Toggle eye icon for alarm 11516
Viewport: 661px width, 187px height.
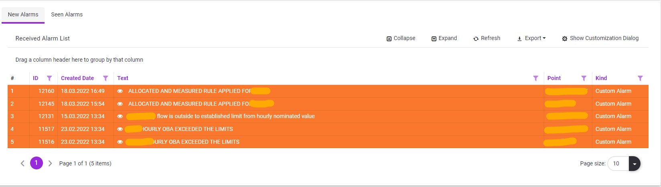(120, 142)
